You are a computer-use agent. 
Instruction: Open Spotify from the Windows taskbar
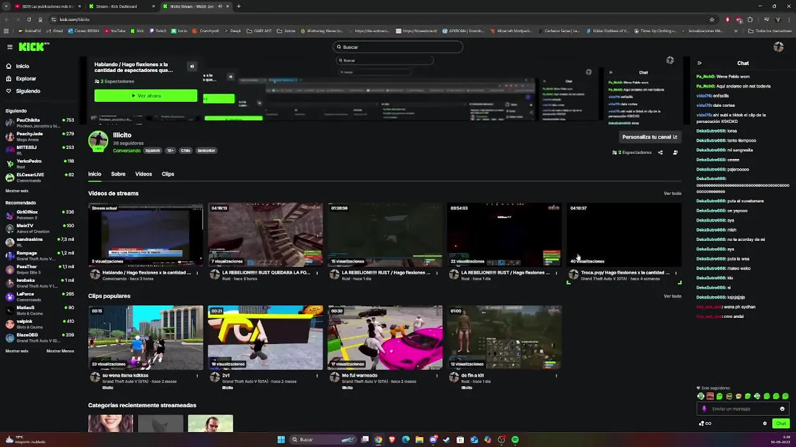pos(515,440)
